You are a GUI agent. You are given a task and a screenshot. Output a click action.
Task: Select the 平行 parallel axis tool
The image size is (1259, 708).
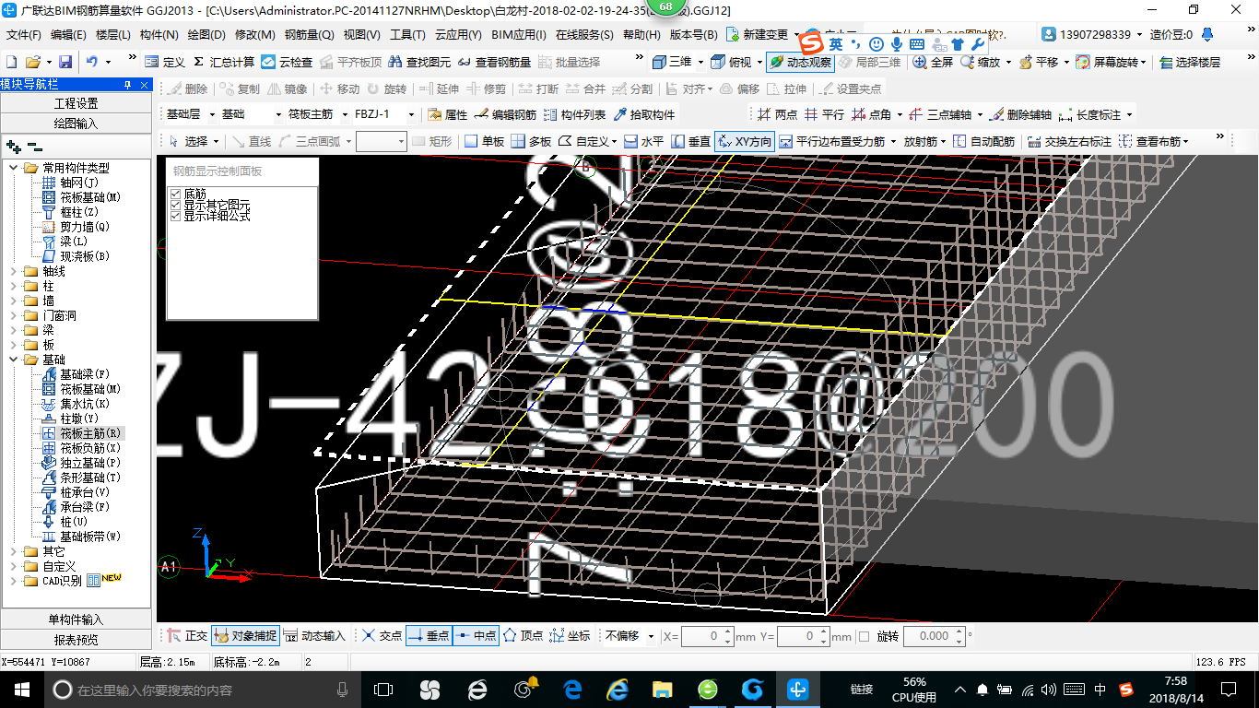point(824,114)
